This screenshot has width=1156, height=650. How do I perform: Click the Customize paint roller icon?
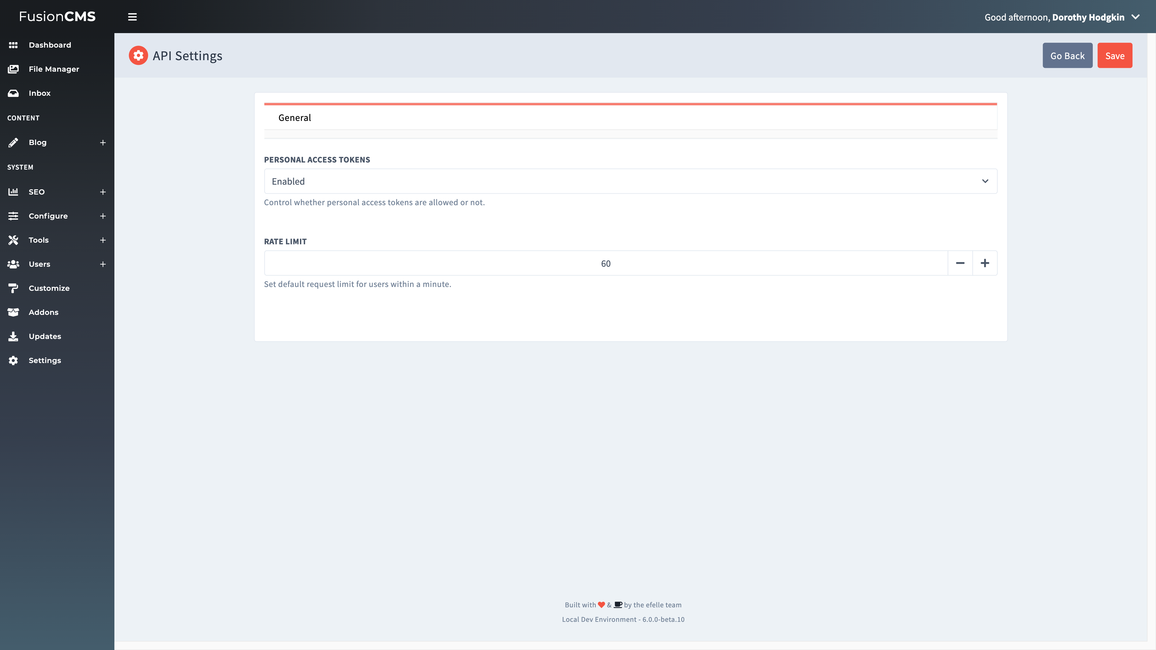tap(13, 288)
